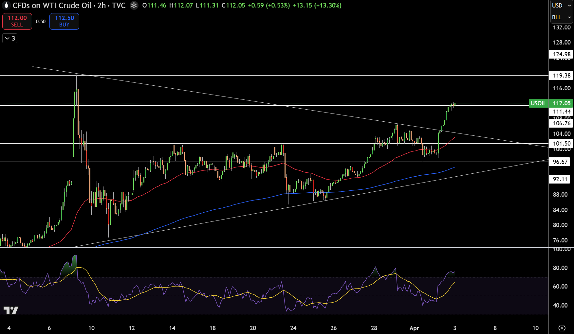Screen dimensions: 574x334
Task: Click the market status snowflake icon
Action: click(134, 6)
